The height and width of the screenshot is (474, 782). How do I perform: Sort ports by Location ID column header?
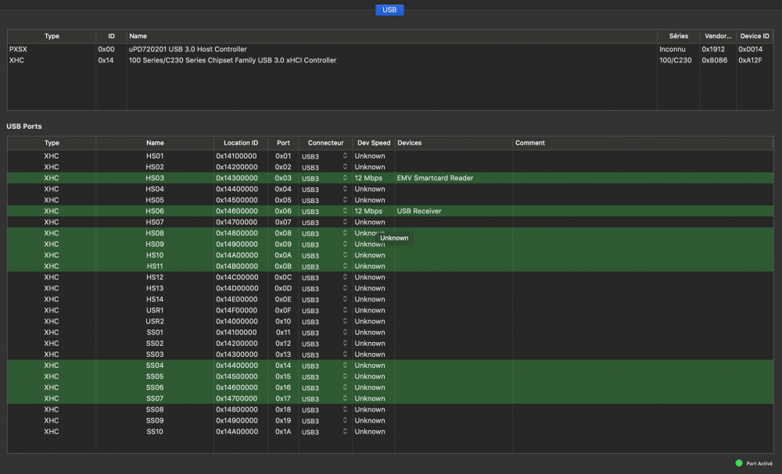(x=240, y=143)
